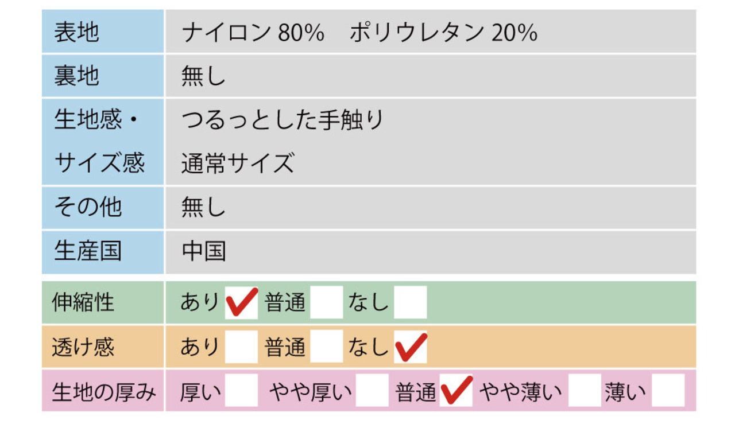Select the その他 header cell
The image size is (735, 428).
(103, 208)
